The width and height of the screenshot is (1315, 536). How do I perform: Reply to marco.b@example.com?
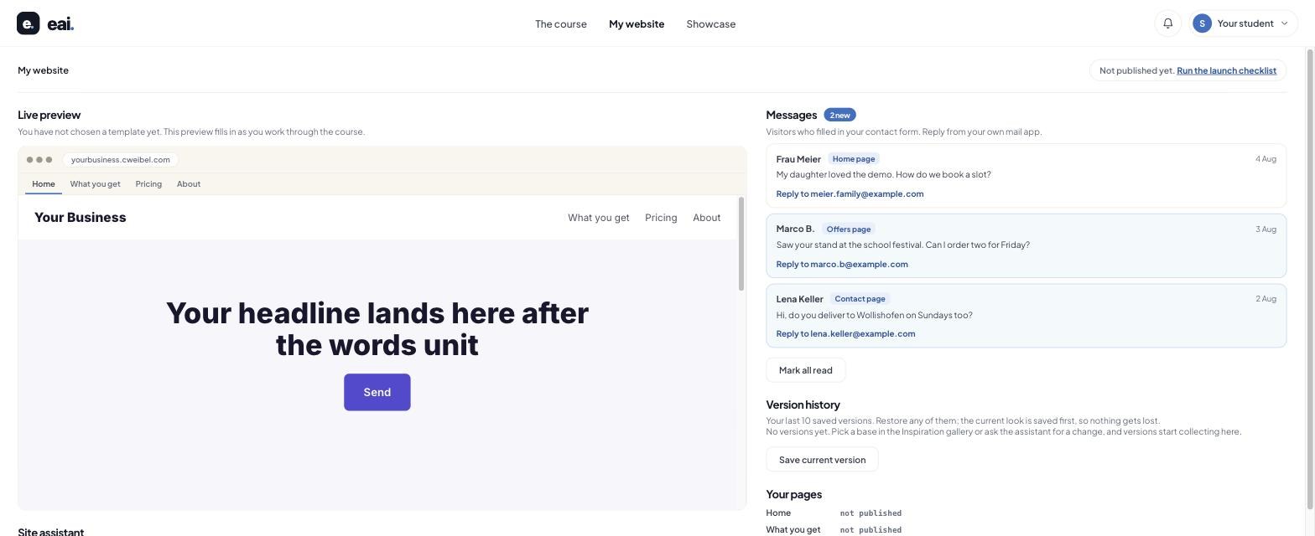842,264
